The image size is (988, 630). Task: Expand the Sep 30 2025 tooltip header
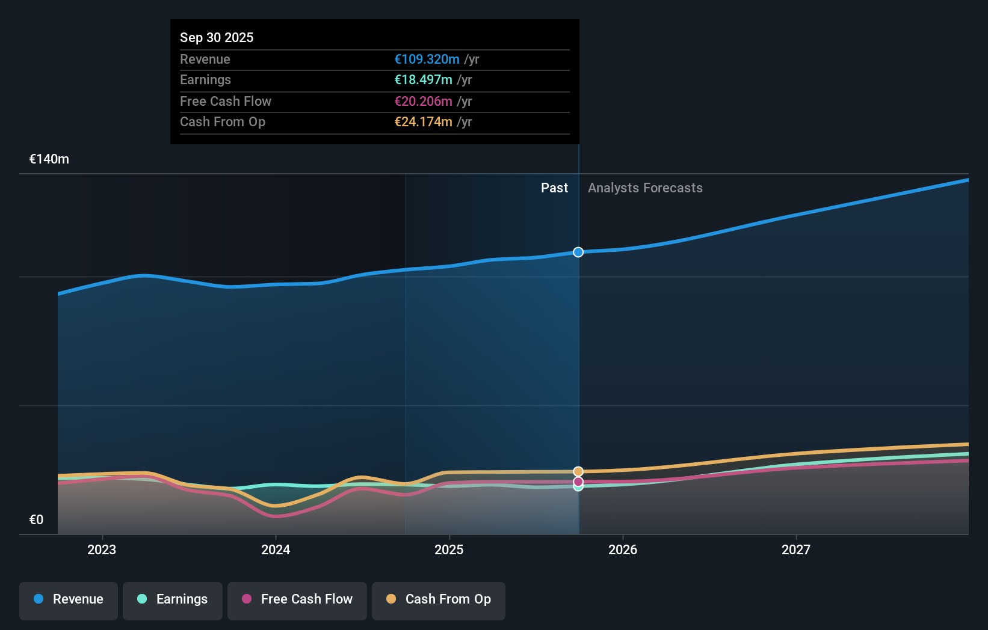tap(217, 37)
